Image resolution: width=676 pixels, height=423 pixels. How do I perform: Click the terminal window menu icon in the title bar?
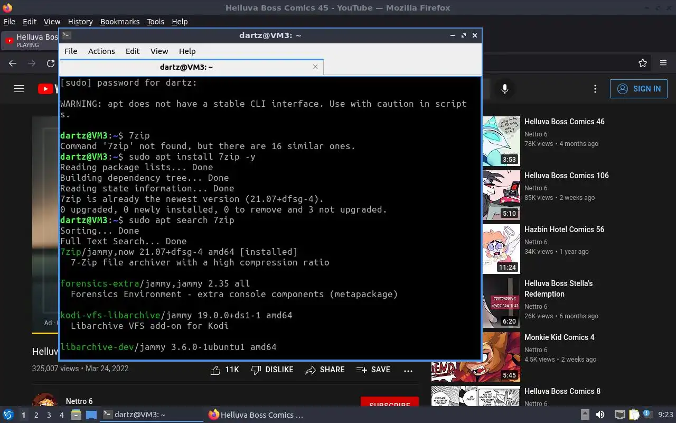pos(66,35)
